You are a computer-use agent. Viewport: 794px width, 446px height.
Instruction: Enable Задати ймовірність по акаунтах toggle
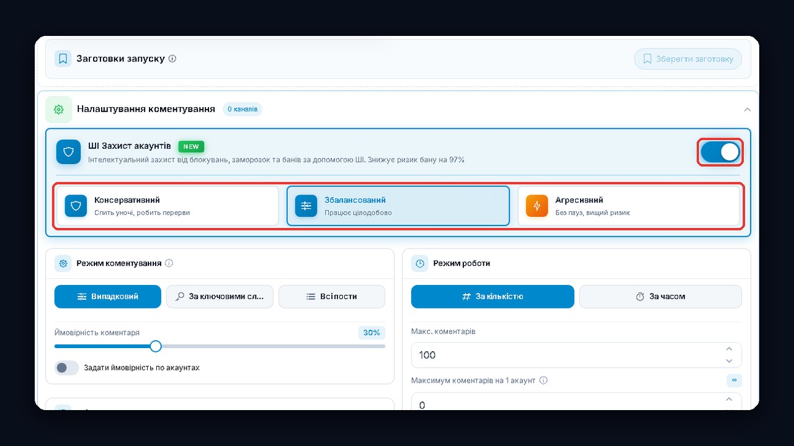67,368
